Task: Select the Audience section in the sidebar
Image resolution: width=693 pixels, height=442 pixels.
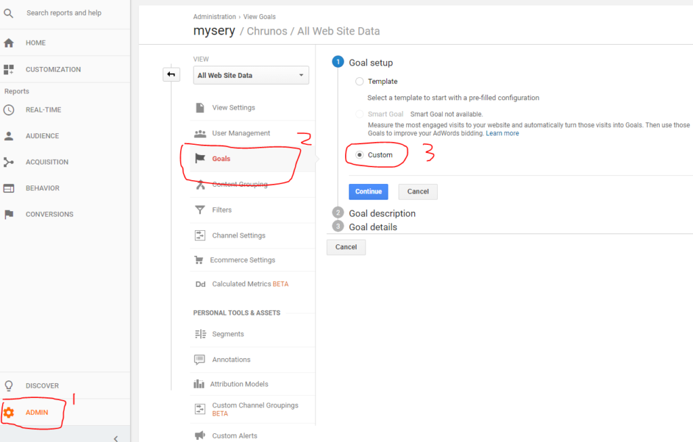Action: tap(42, 135)
